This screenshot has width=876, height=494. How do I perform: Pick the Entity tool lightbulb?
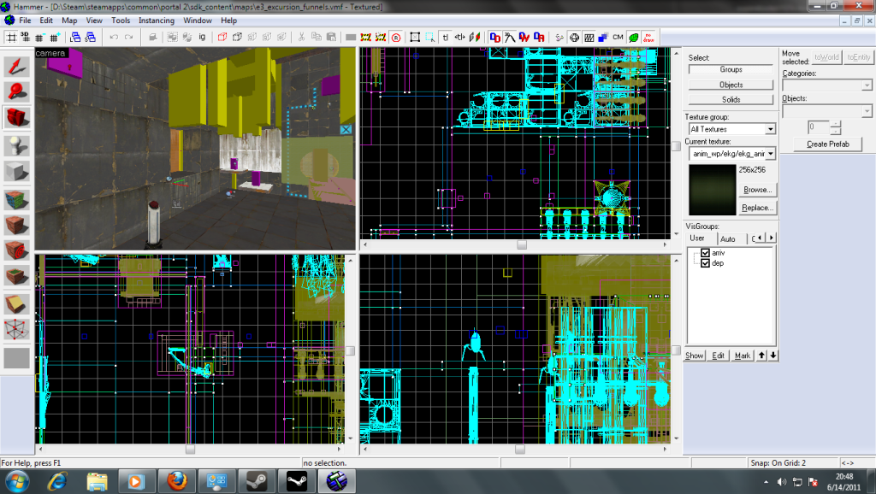[17, 145]
